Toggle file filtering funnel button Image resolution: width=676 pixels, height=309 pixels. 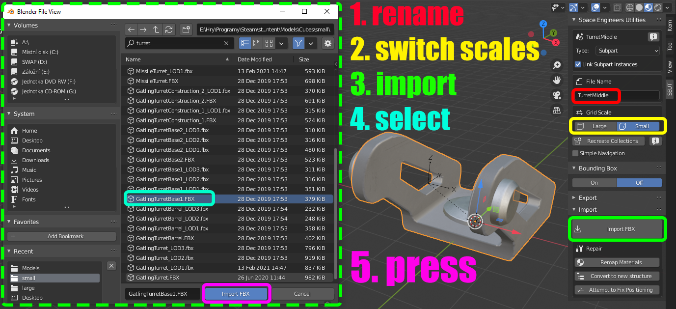(x=298, y=43)
